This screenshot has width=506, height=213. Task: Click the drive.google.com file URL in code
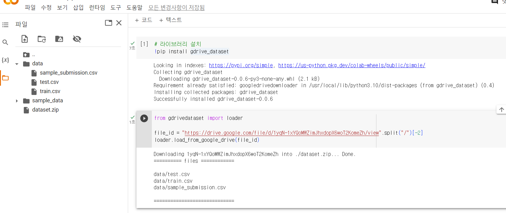(x=282, y=133)
